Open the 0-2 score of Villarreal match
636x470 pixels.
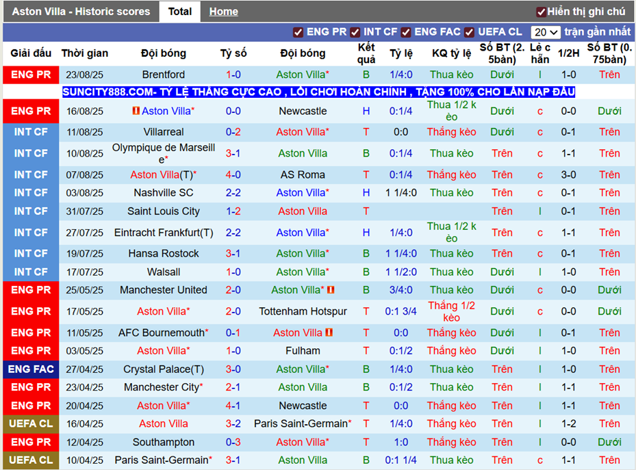point(233,132)
